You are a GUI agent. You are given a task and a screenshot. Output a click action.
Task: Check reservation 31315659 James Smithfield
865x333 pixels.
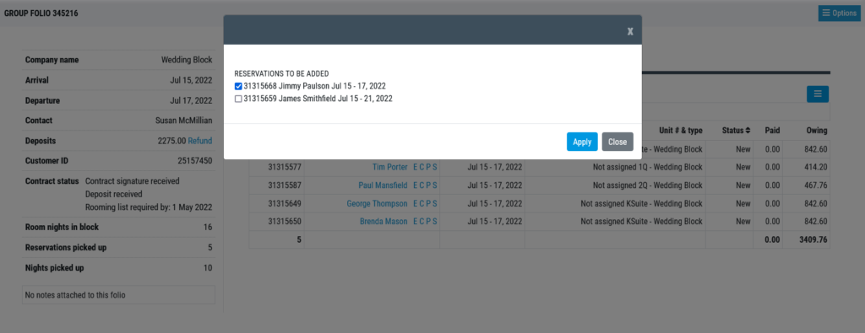[x=238, y=99]
